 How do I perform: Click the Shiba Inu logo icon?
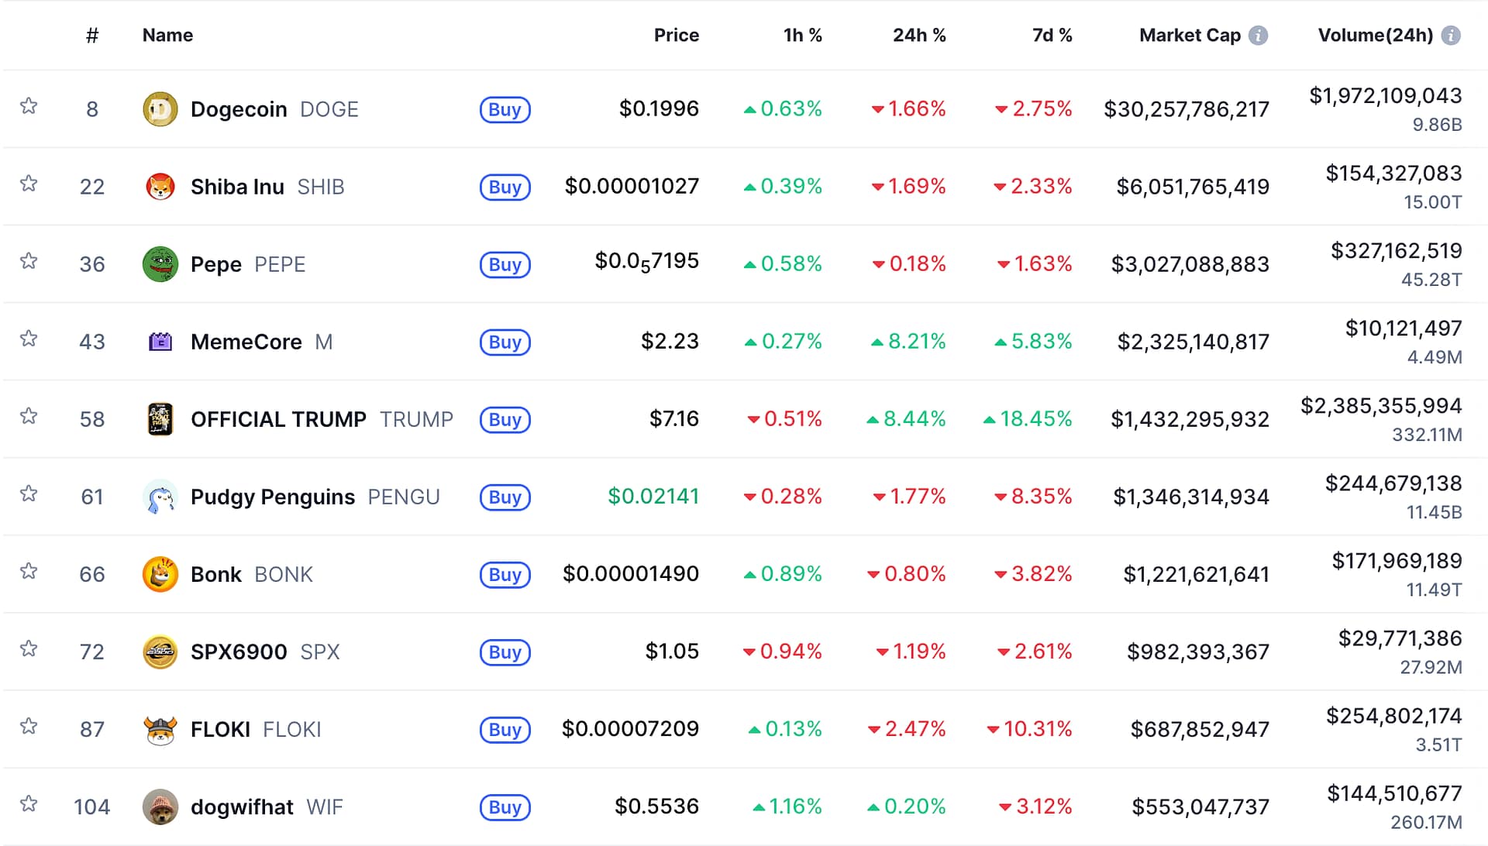click(x=160, y=187)
